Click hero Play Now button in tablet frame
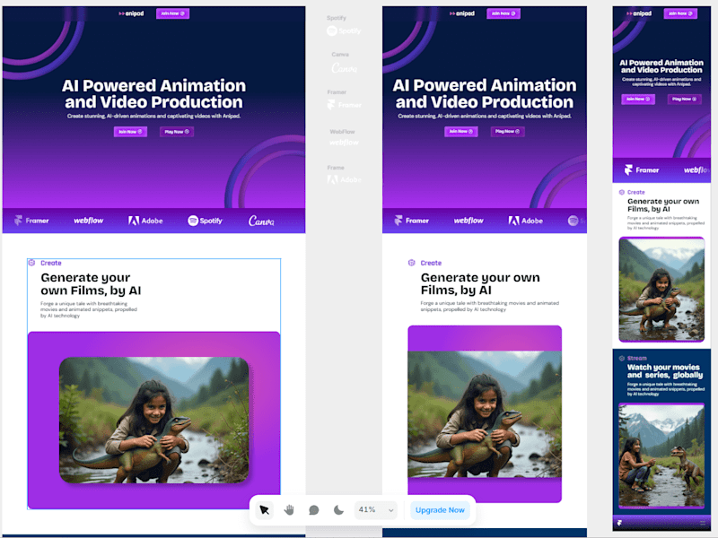718x538 pixels. coord(507,132)
